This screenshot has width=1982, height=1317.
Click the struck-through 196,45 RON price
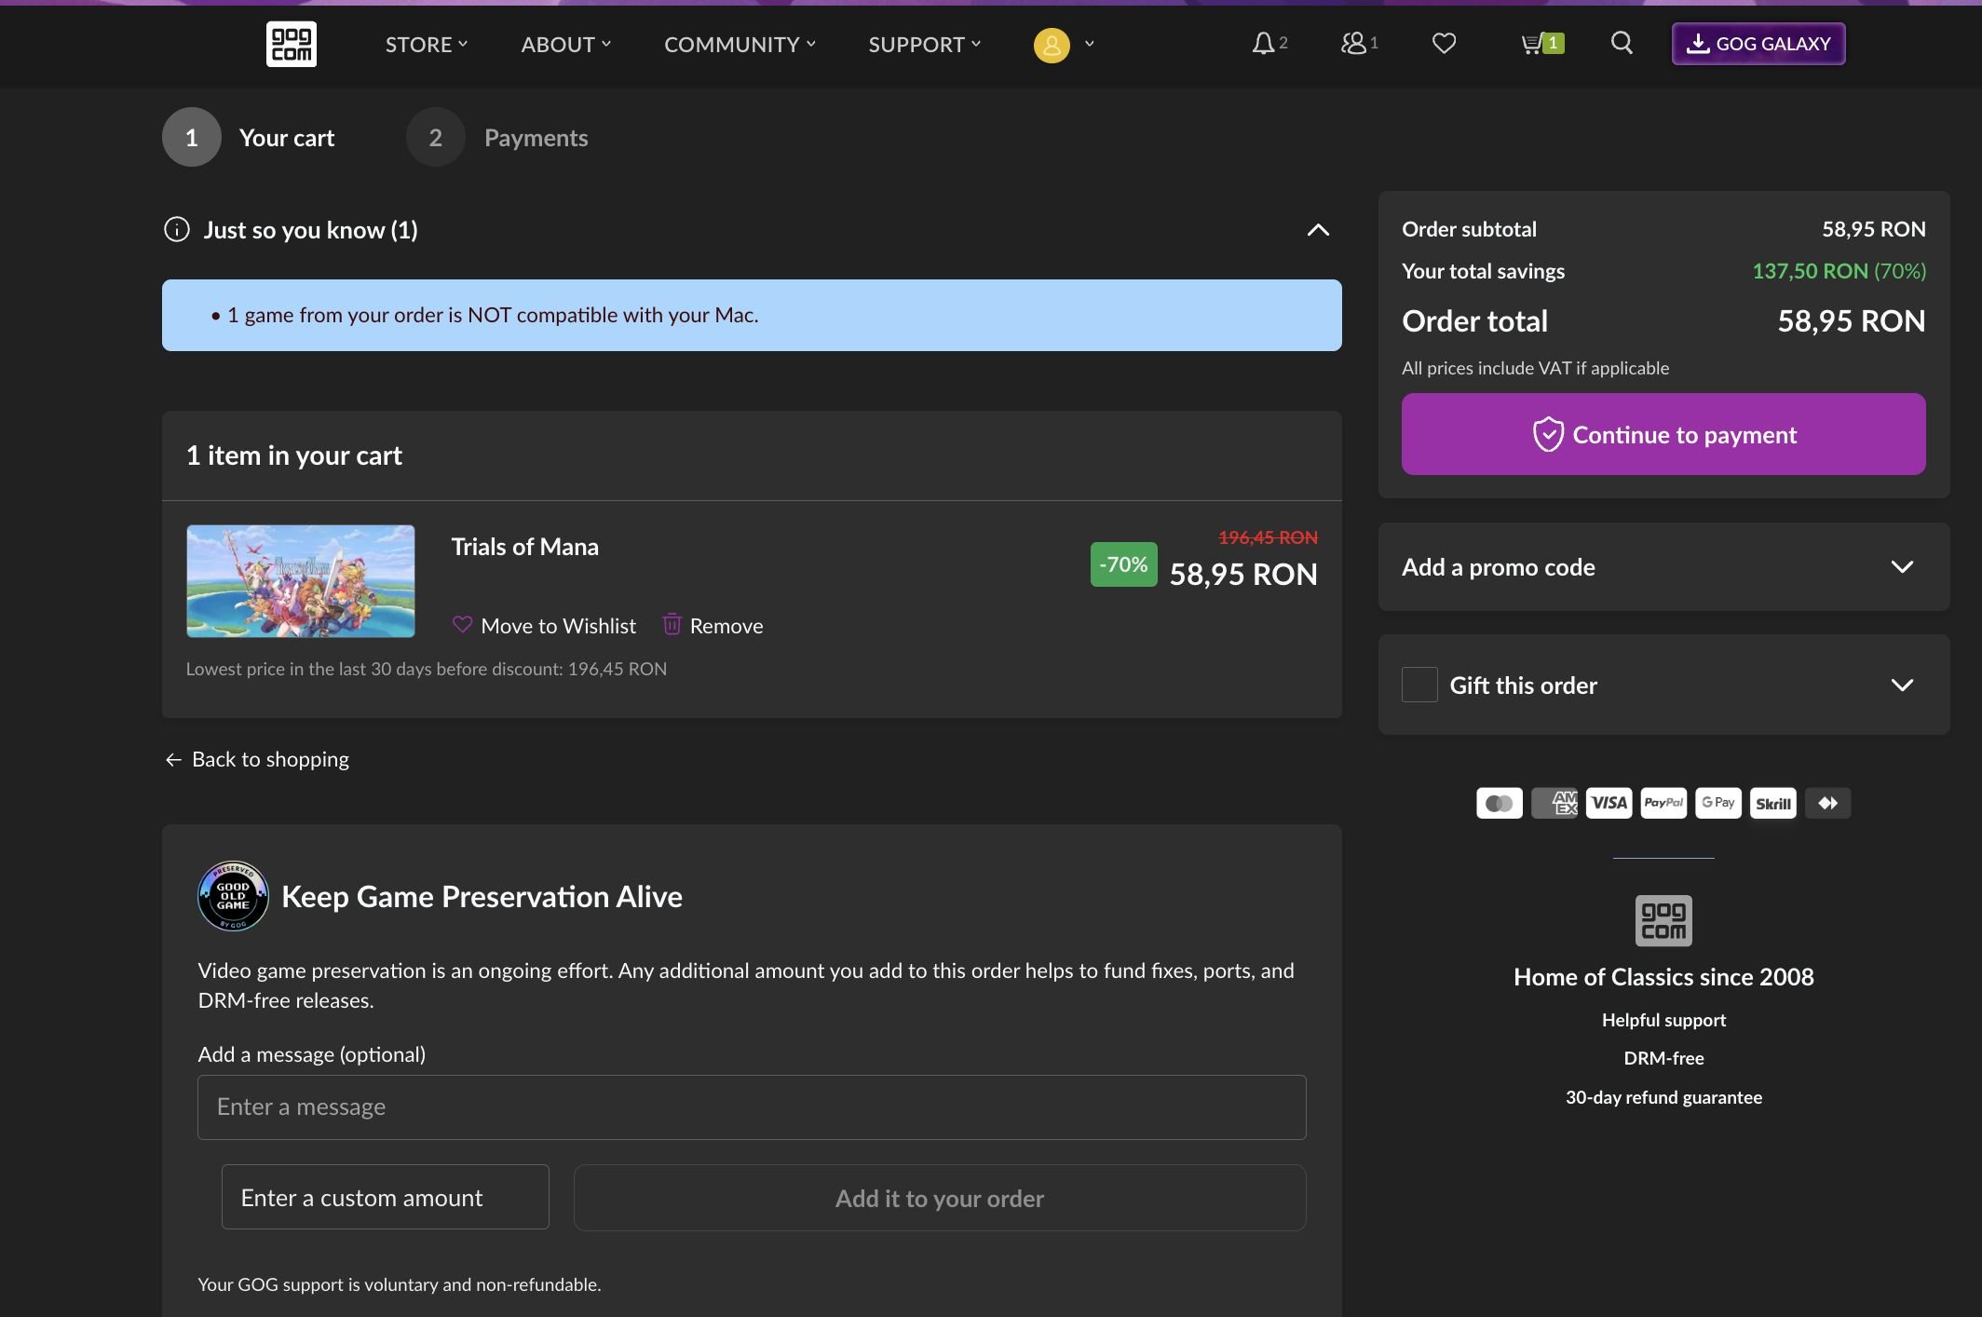(x=1268, y=537)
